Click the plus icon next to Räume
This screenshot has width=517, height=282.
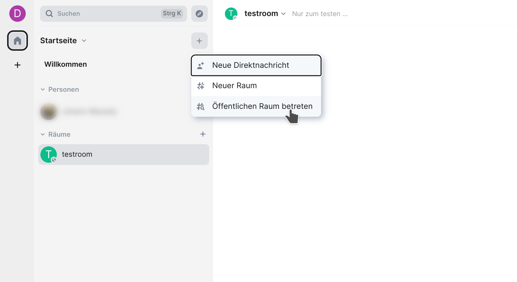(203, 134)
